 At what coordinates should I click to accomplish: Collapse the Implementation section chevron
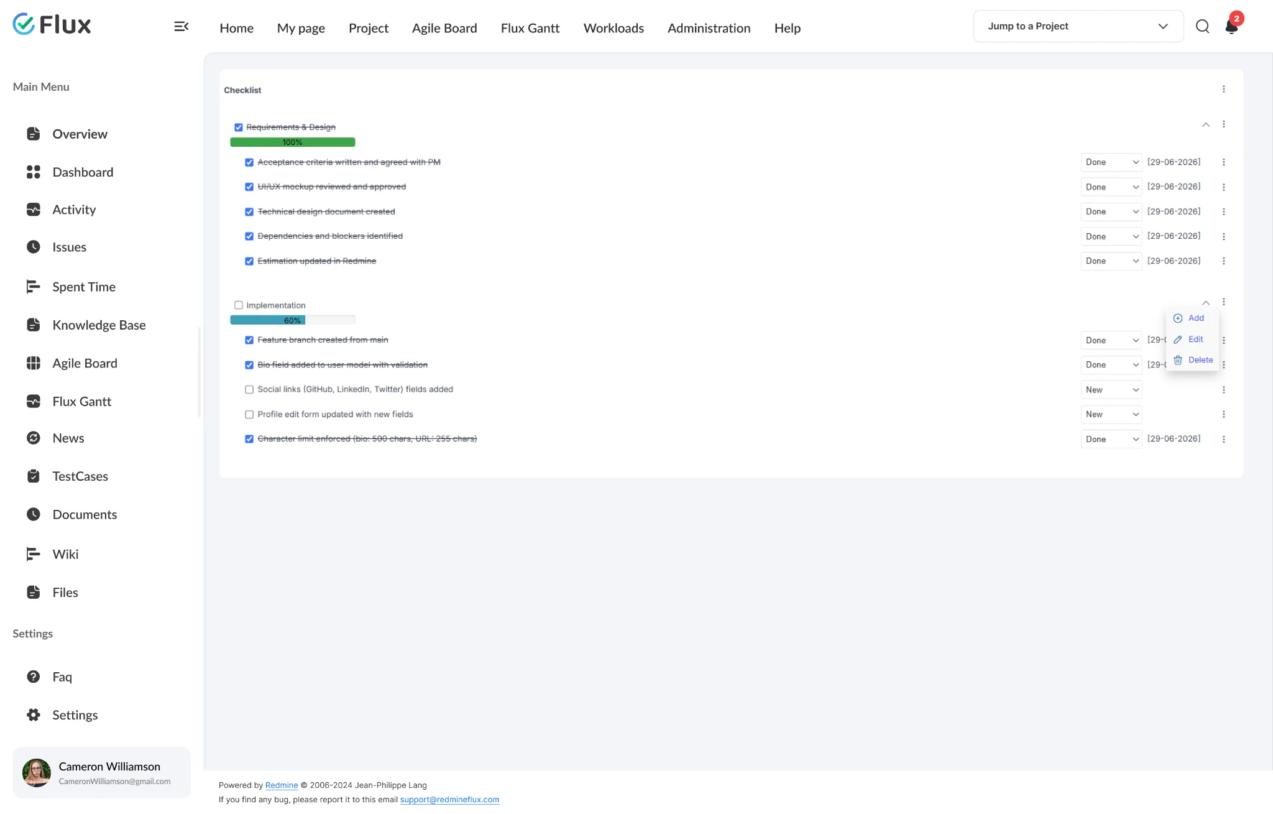click(1205, 303)
